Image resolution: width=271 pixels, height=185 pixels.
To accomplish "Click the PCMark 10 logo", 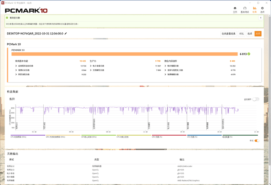I will [26, 10].
